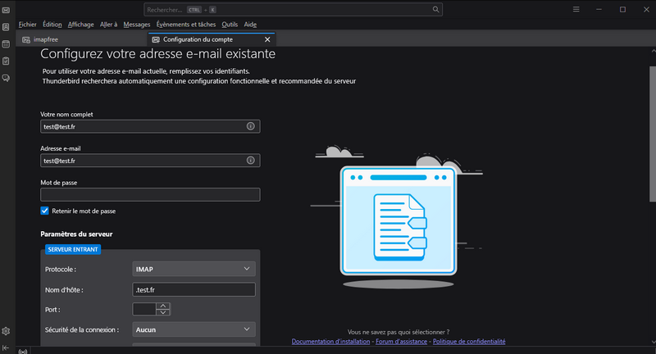Image resolution: width=656 pixels, height=354 pixels.
Task: Open the Address Book space
Action: [6, 26]
